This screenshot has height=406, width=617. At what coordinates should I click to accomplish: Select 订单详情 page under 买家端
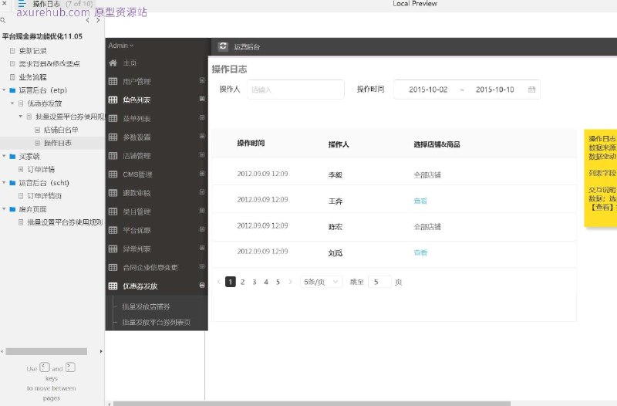coord(41,170)
